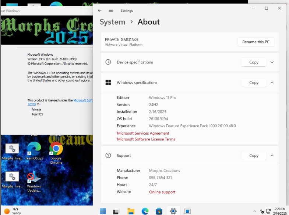Open the Online support website link
The width and height of the screenshot is (289, 215).
[x=162, y=192]
